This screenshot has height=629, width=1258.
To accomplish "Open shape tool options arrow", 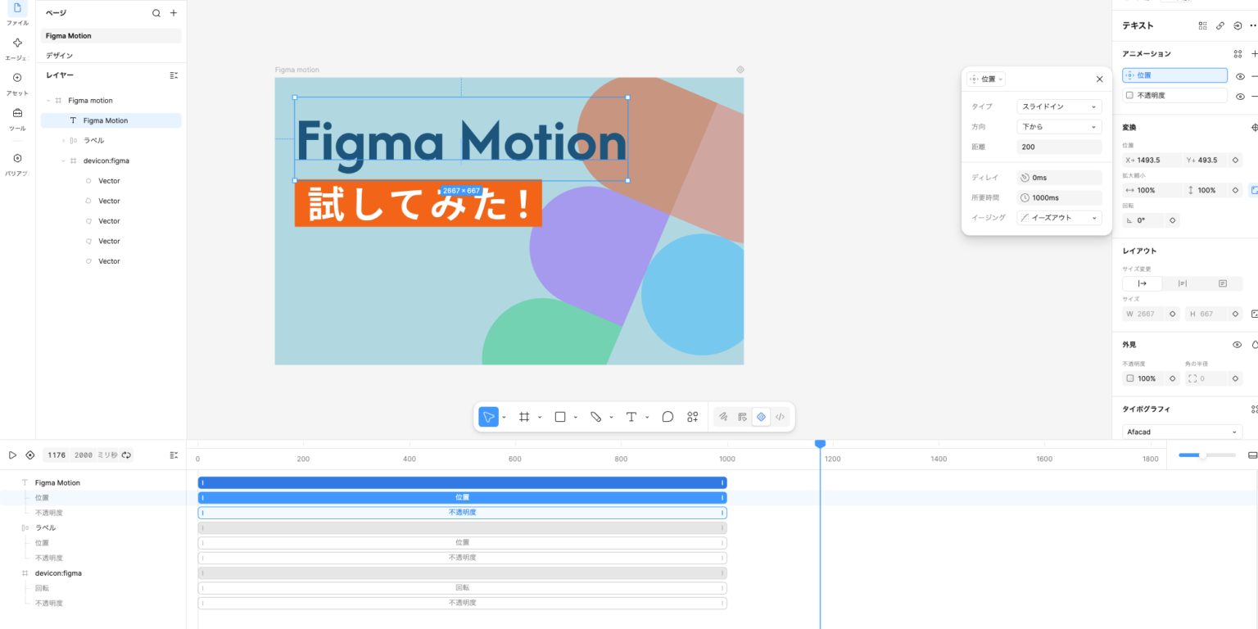I will click(576, 418).
